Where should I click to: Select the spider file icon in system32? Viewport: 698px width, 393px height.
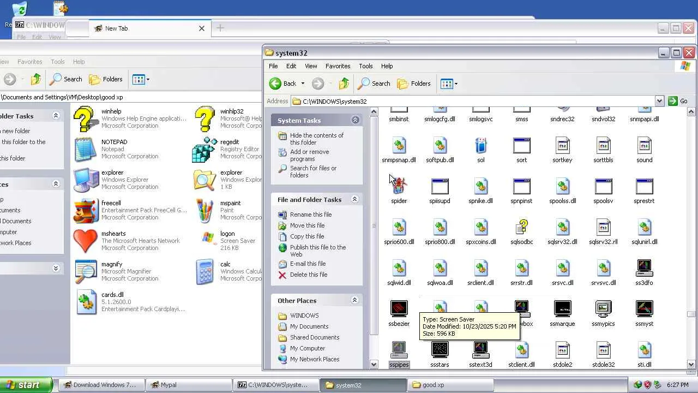tap(399, 187)
